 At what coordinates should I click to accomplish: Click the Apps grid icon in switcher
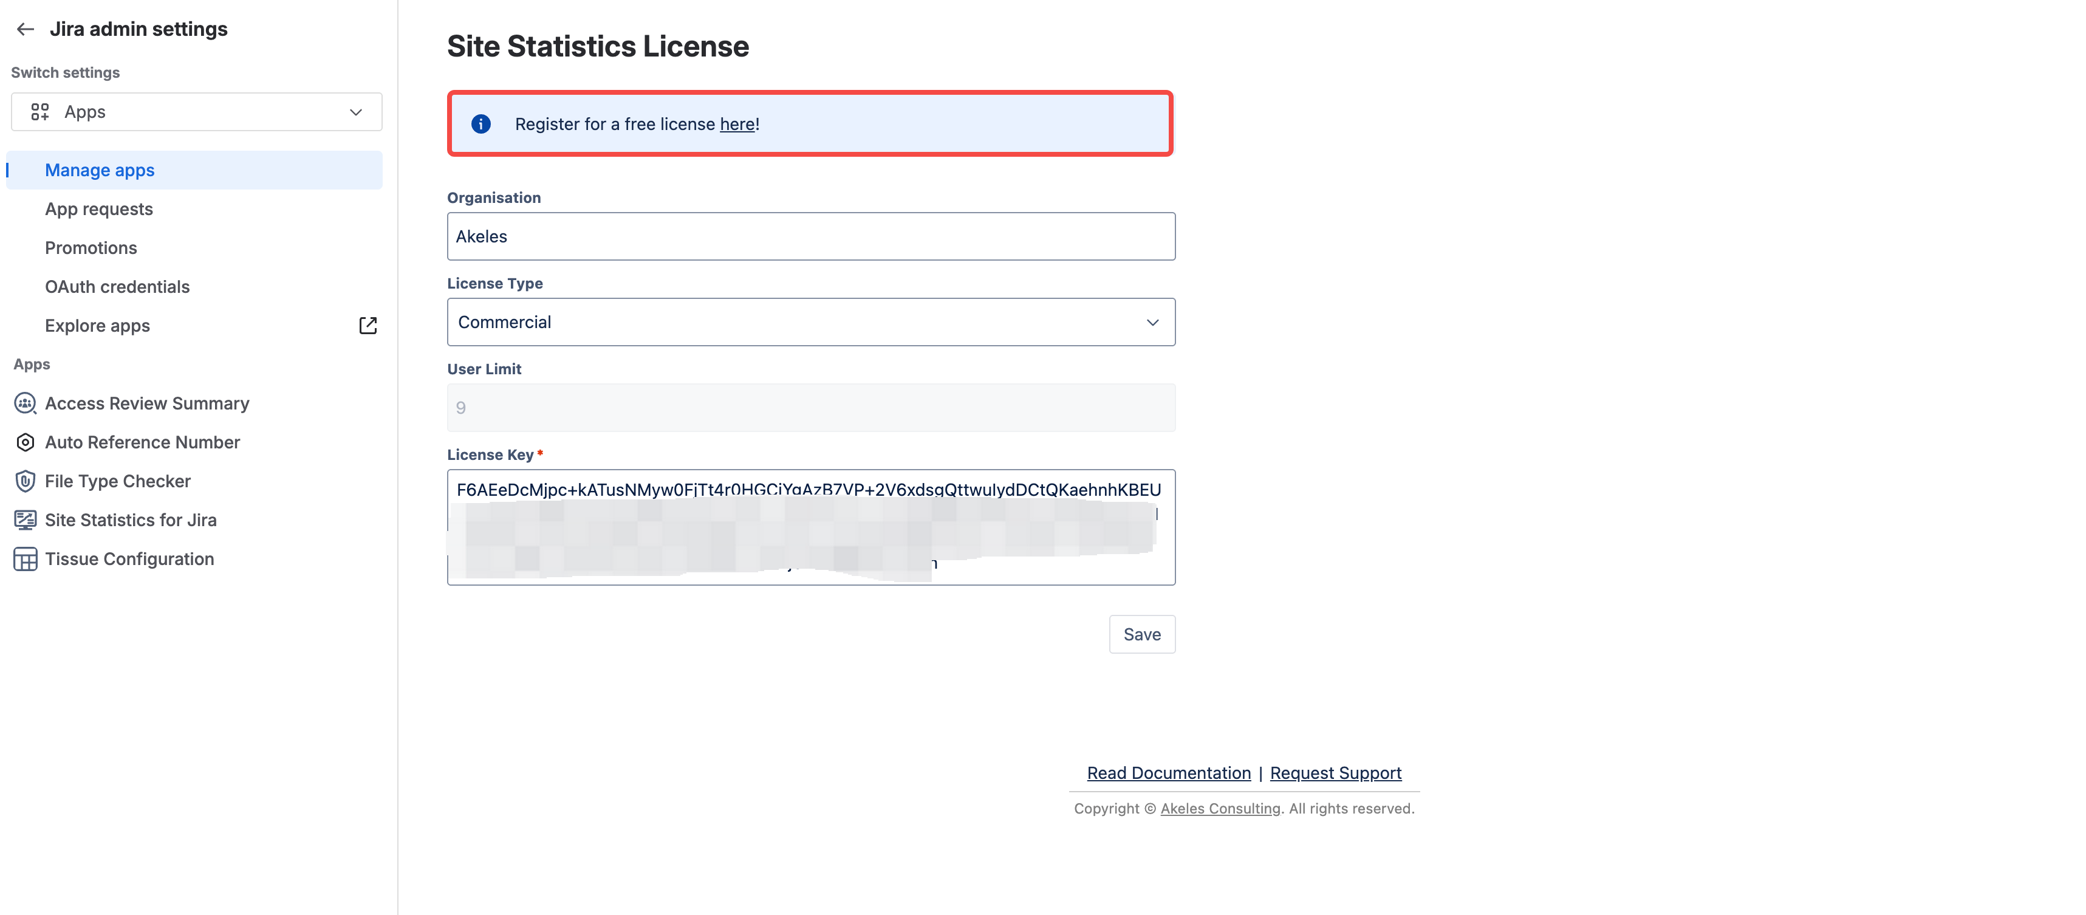pos(39,112)
